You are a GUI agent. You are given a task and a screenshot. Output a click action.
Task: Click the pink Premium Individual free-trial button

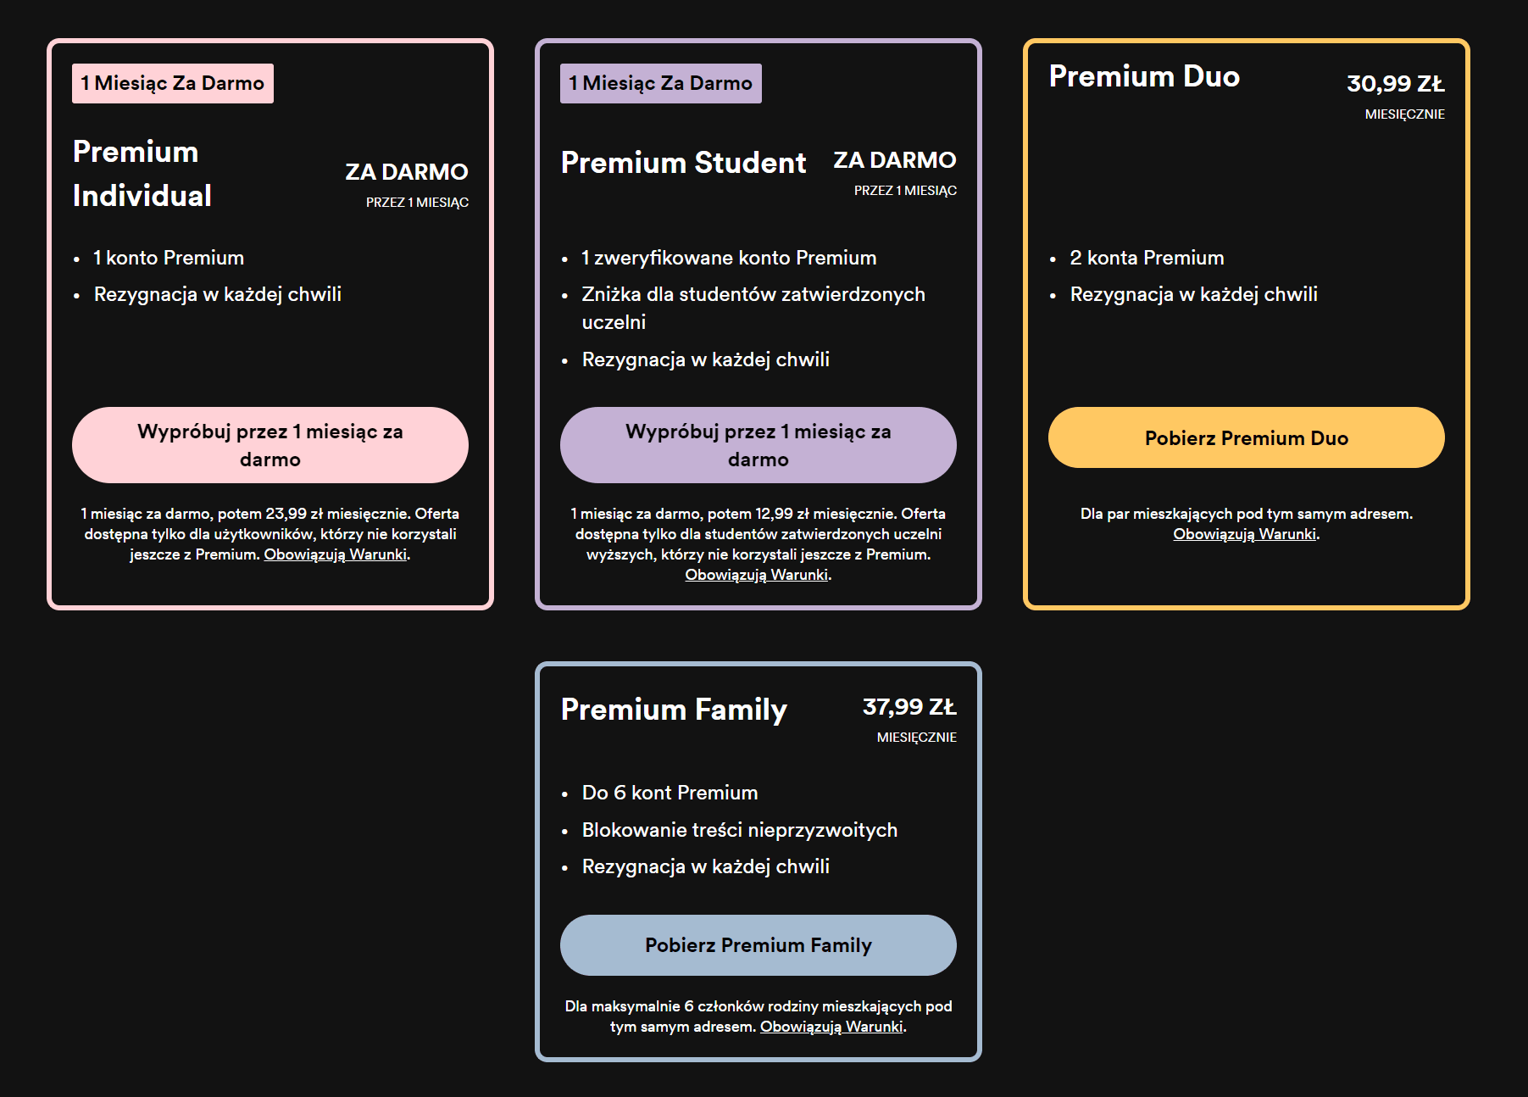(x=269, y=445)
